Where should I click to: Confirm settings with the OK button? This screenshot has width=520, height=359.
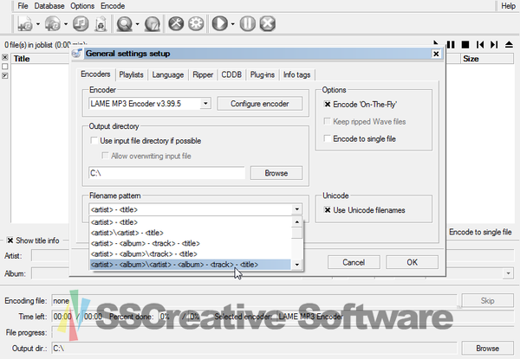413,262
